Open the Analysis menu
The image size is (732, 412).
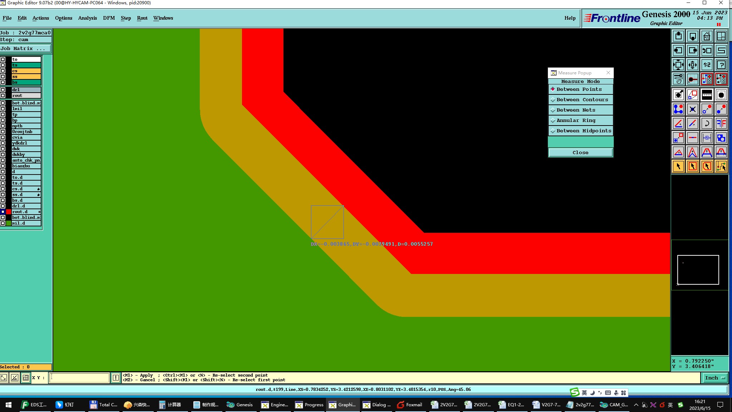(87, 18)
